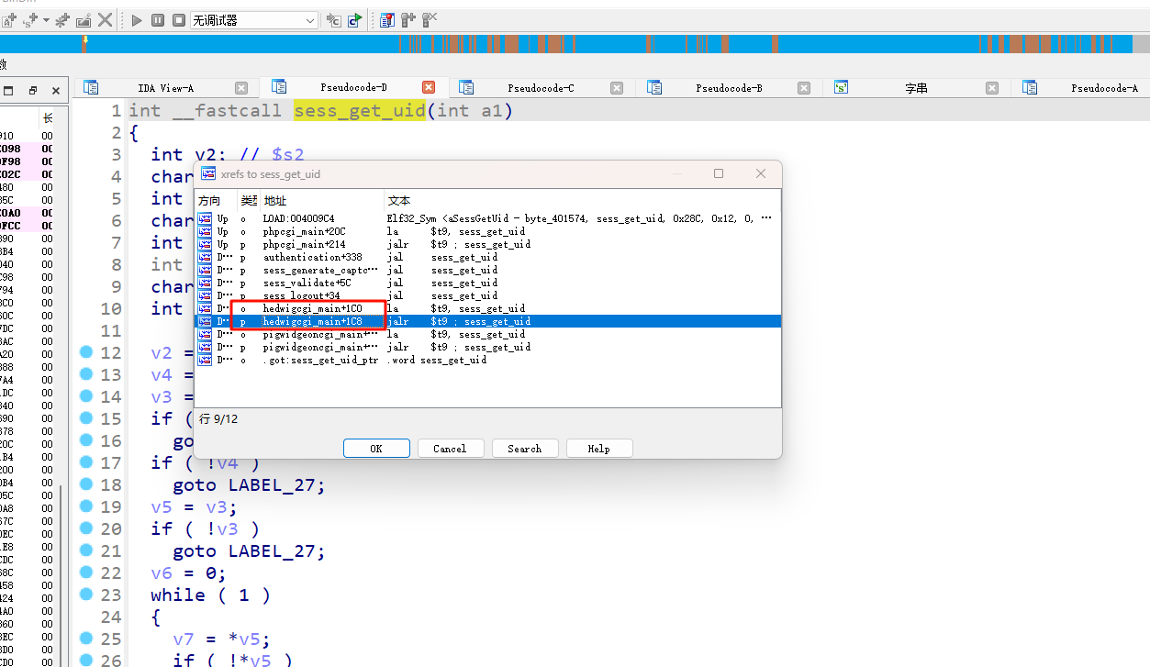Click the toolbar icon left of the green-arrow C
This screenshot has width=1150, height=667.
(x=333, y=19)
